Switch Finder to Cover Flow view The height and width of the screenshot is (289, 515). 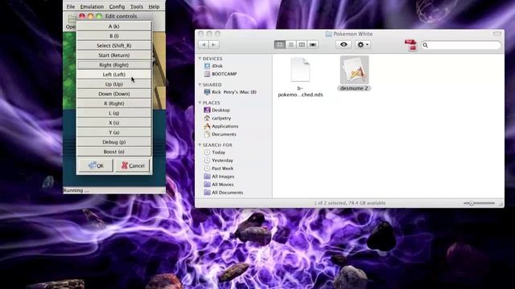(313, 45)
